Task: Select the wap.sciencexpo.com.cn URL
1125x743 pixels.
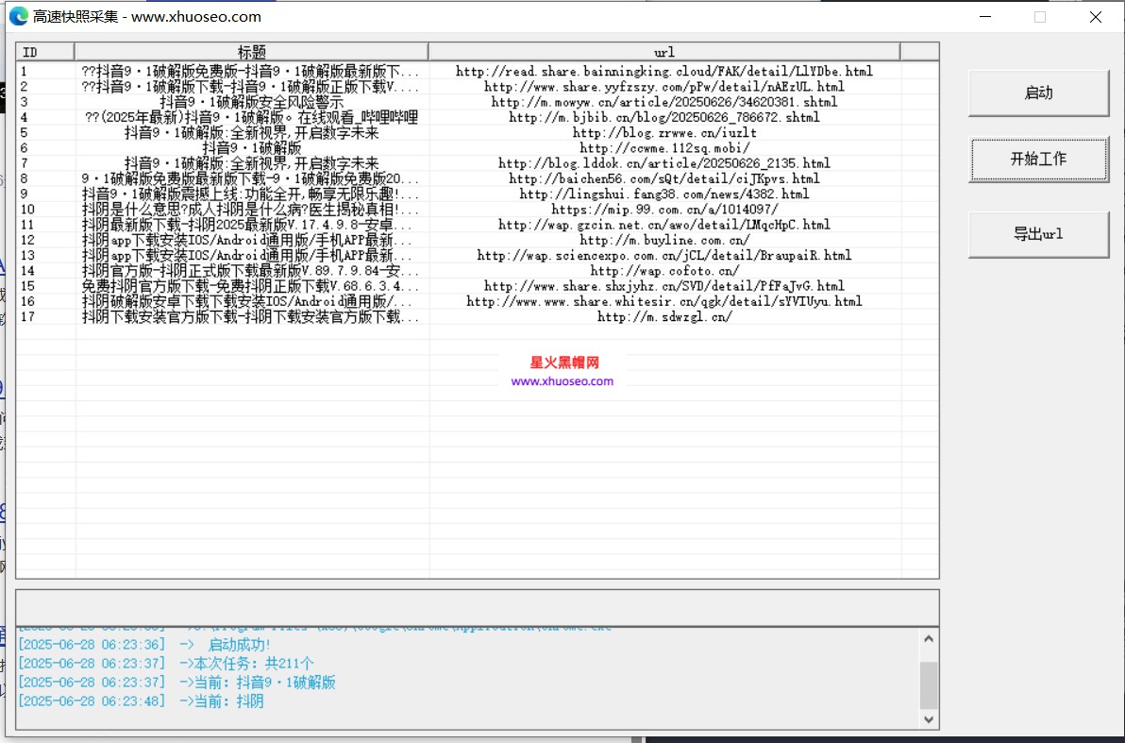Action: tap(664, 256)
